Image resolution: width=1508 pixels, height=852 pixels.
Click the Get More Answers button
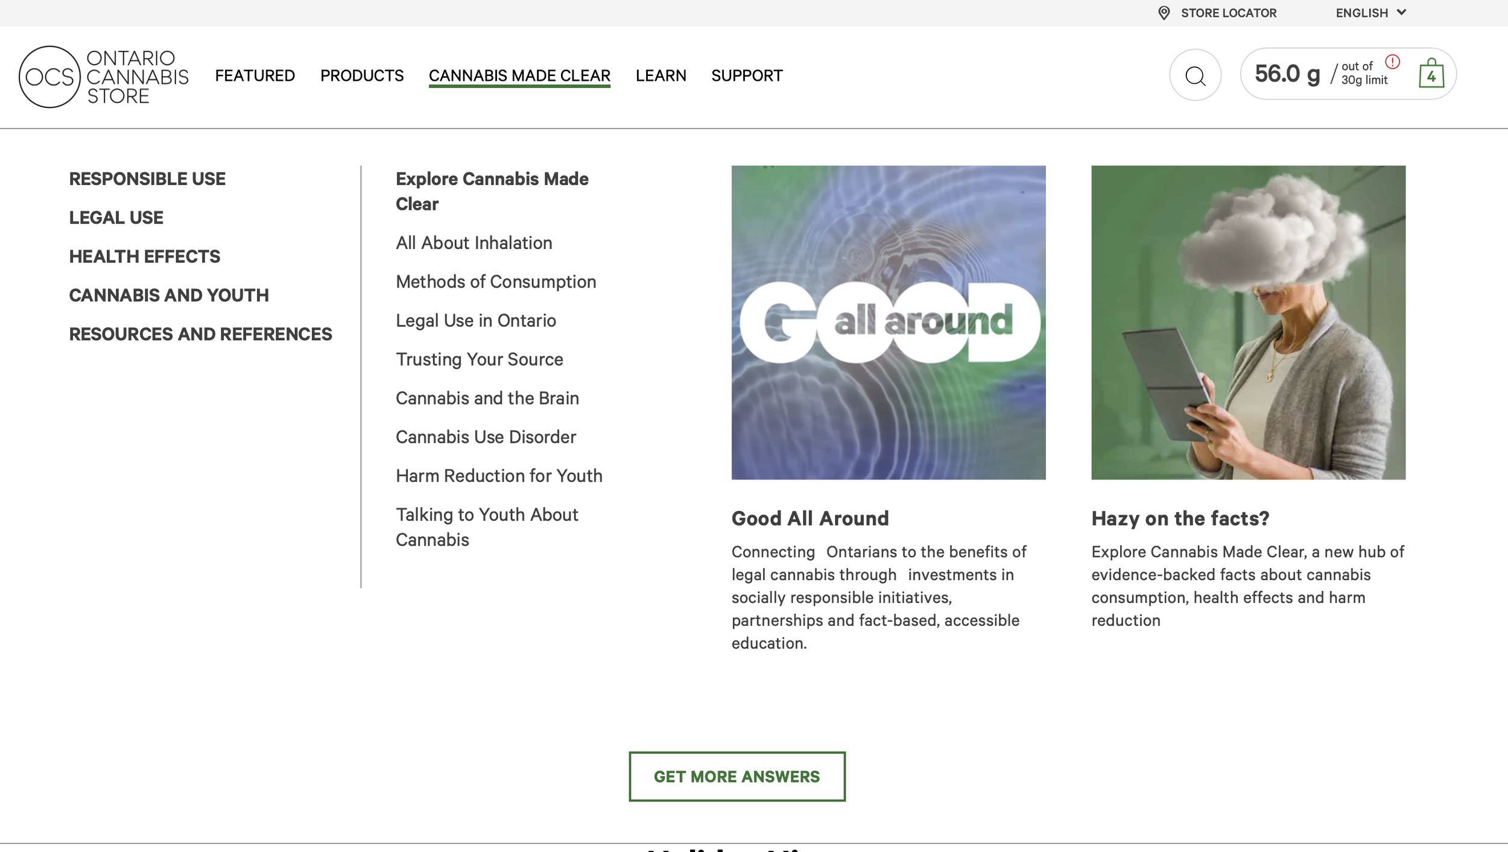pos(737,777)
